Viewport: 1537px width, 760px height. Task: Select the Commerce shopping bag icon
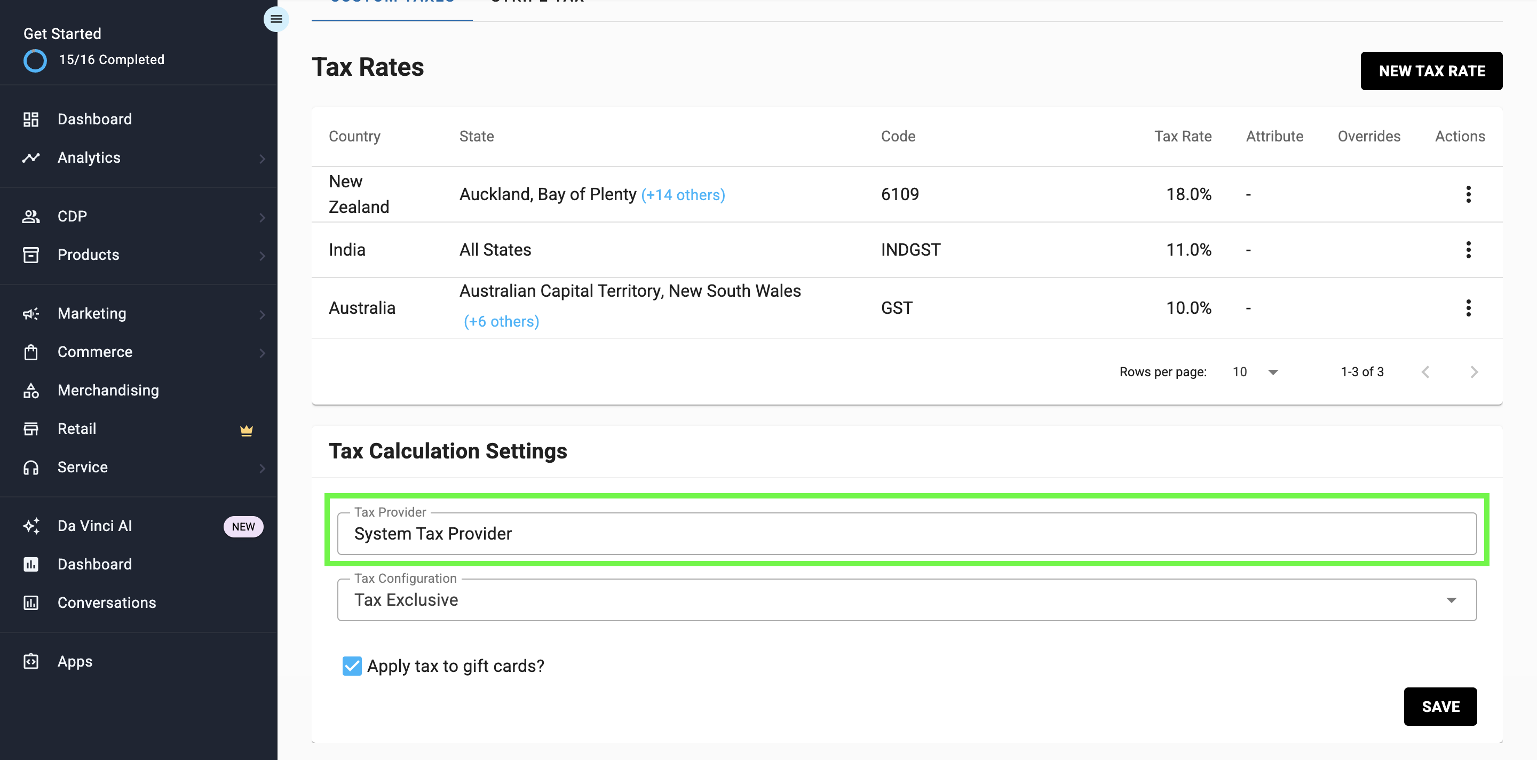31,352
